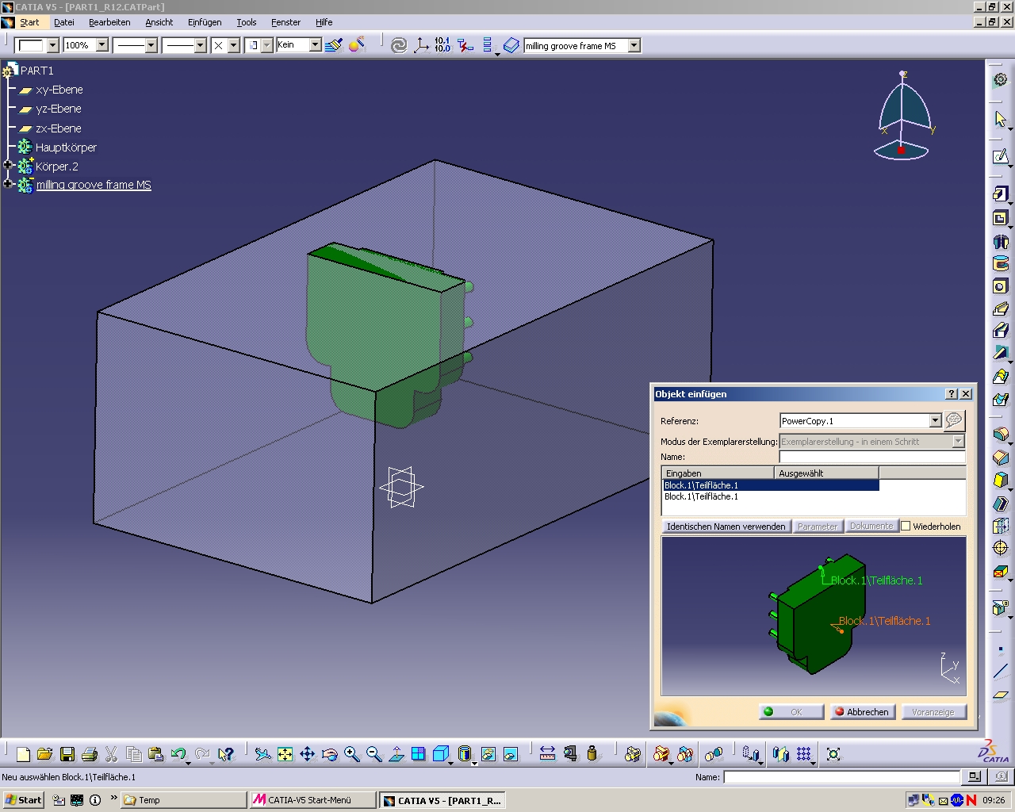Expand the milling groove frame MS node
Screen dimensions: 1015x812
(x=8, y=184)
